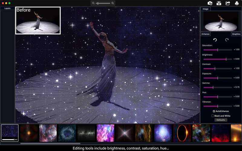The width and height of the screenshot is (242, 151).
Task: Click the redo arrow icon
Action: 227,40
